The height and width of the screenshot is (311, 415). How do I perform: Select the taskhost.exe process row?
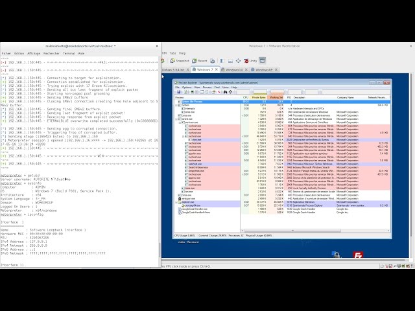click(282, 164)
